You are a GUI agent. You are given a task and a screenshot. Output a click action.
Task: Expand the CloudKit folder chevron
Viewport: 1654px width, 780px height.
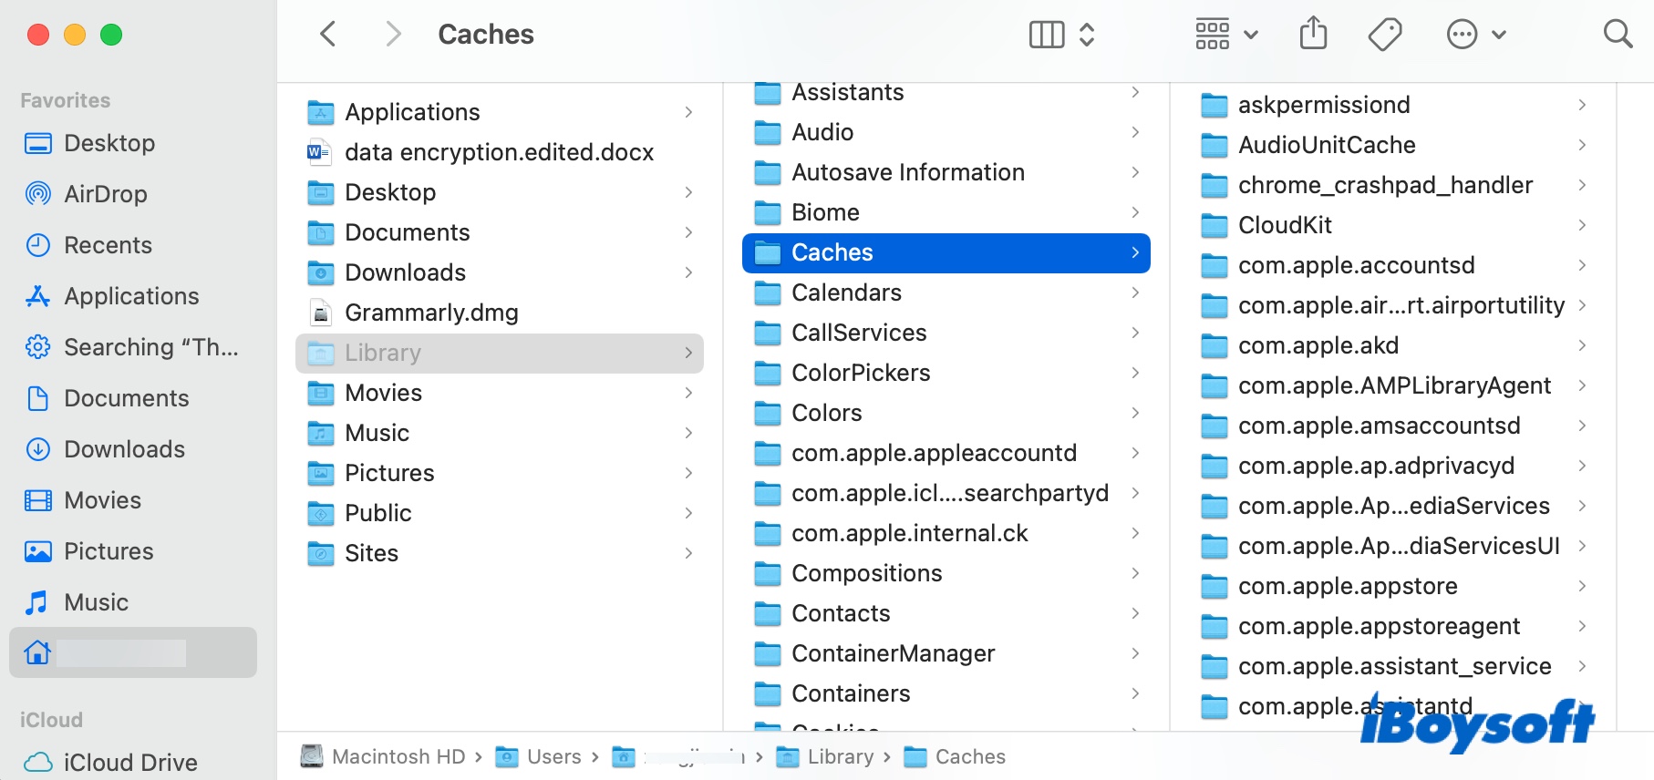[x=1582, y=225]
